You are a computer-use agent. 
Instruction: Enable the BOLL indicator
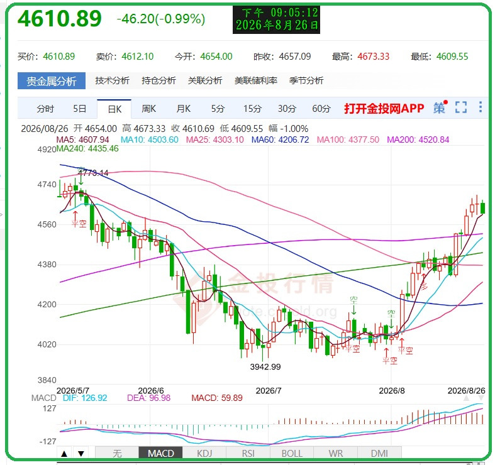pyautogui.click(x=292, y=454)
